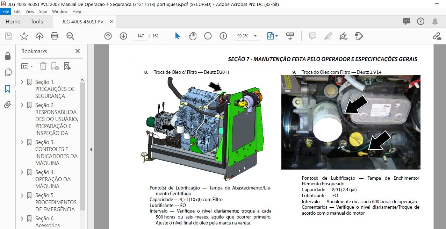This screenshot has width=446, height=229.
Task: Switch to the Home tab
Action: click(x=13, y=21)
